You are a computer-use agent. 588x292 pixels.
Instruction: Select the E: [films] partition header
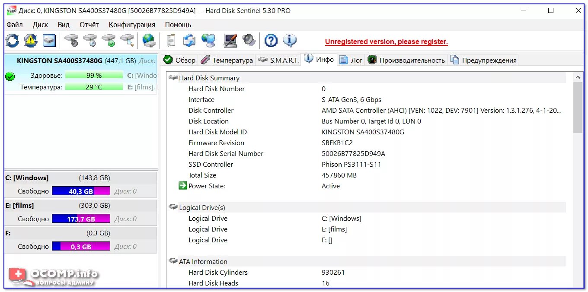coord(81,205)
